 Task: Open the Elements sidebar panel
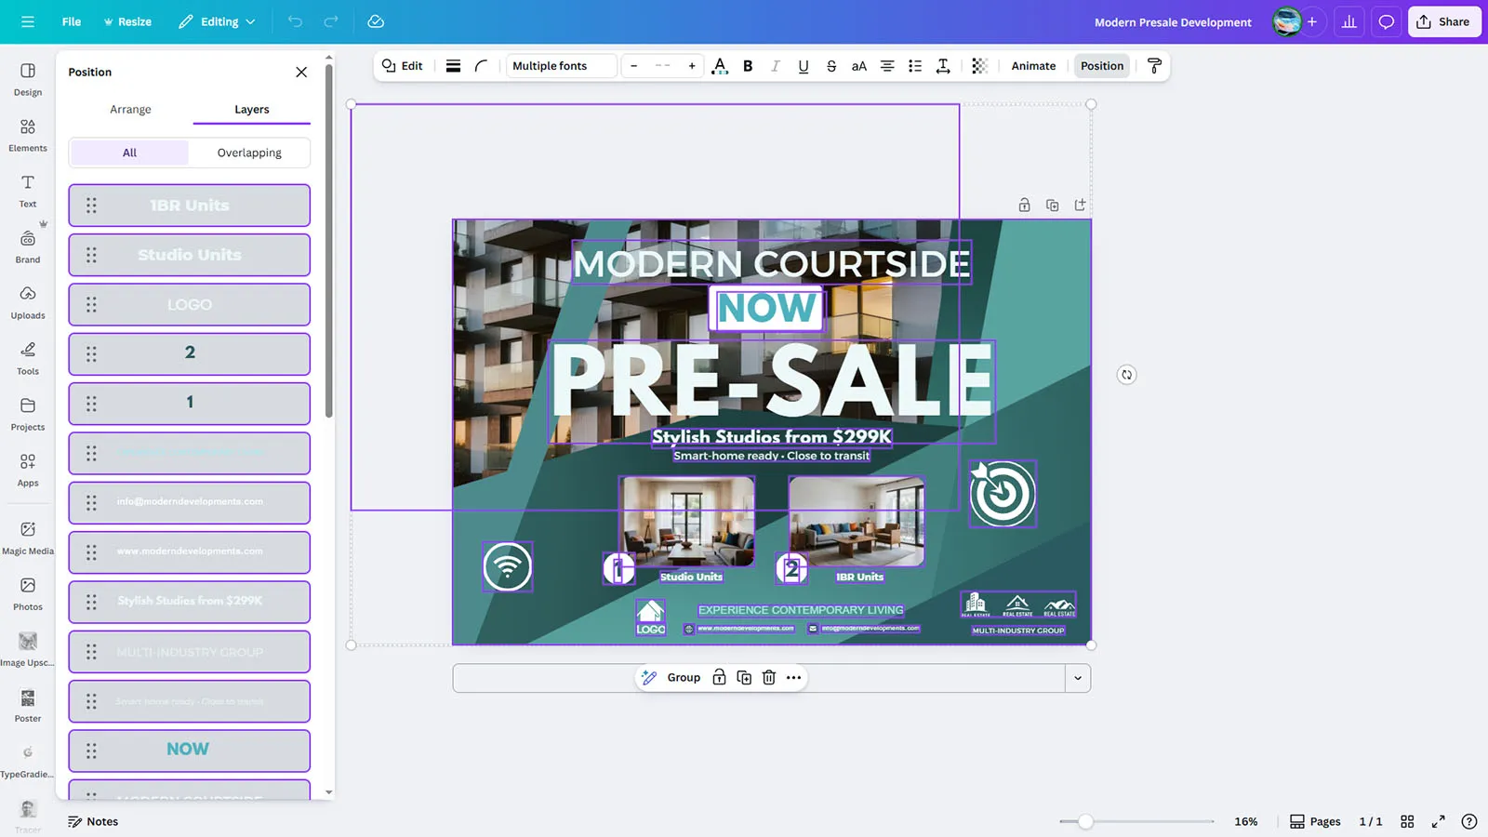click(28, 134)
